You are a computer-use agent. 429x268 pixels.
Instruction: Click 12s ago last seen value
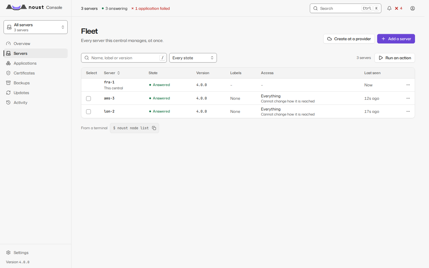[x=372, y=98]
